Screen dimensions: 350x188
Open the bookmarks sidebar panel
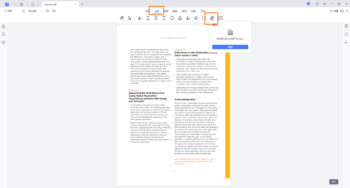click(3, 34)
